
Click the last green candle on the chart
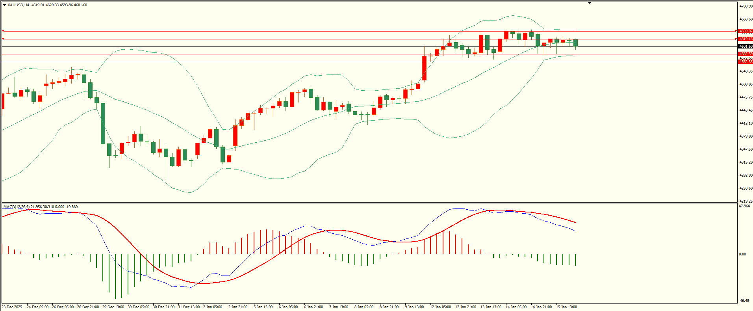tap(575, 43)
